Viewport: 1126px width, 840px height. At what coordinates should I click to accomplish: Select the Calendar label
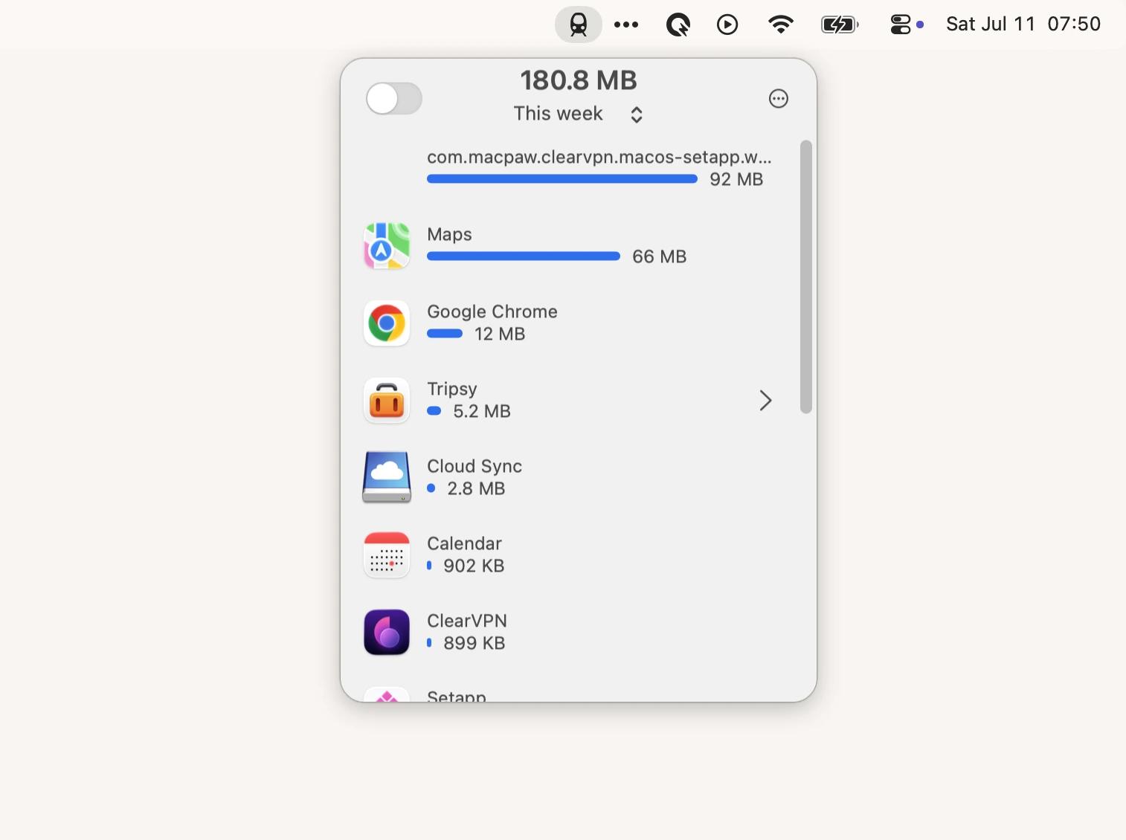[464, 543]
